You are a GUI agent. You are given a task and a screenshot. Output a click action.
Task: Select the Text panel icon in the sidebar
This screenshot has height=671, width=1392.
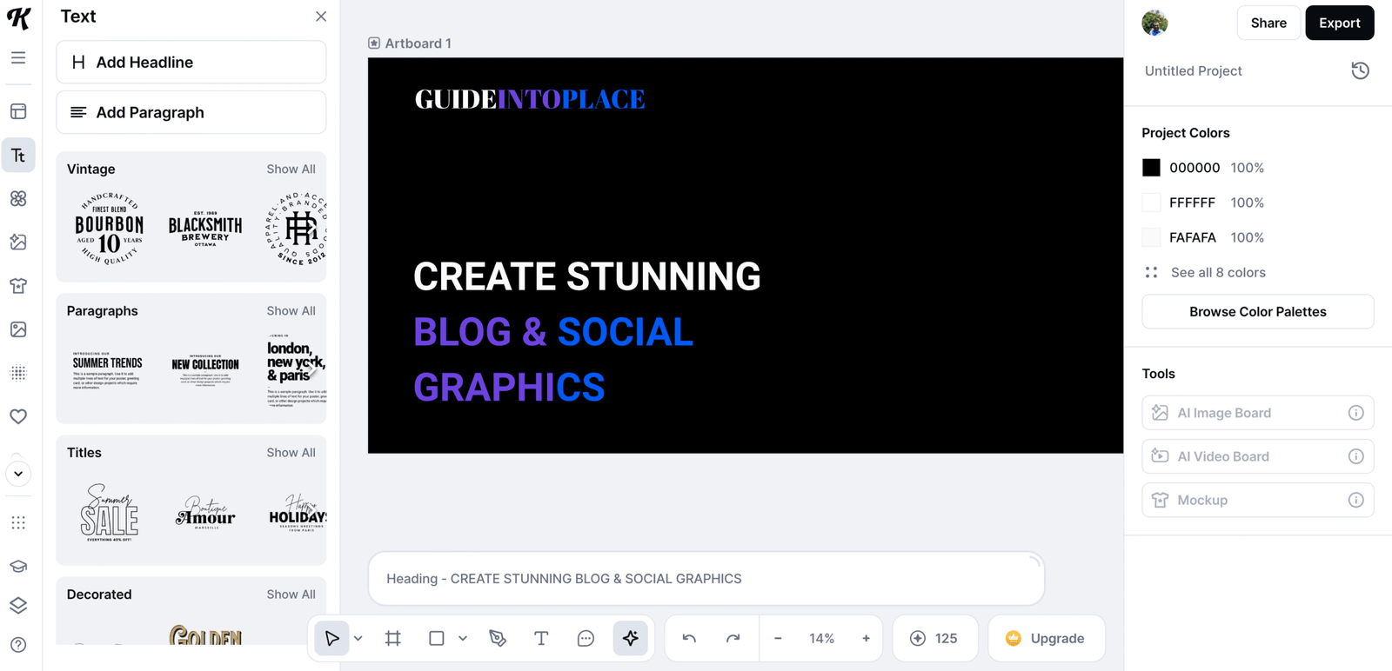[18, 155]
